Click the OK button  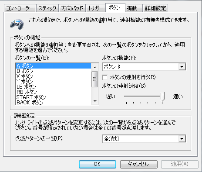pos(98,164)
